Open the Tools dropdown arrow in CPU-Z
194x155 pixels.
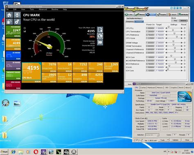[168, 140]
